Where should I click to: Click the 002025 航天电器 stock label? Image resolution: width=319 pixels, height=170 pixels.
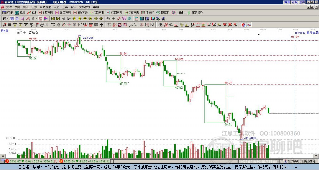coord(307,33)
